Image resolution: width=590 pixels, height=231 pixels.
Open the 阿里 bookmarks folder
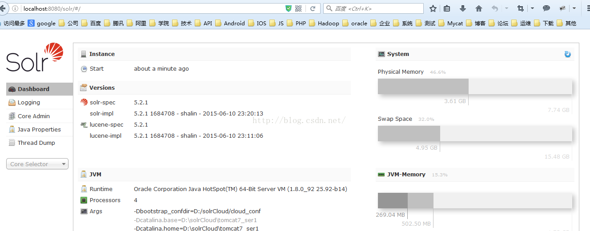tap(136, 24)
